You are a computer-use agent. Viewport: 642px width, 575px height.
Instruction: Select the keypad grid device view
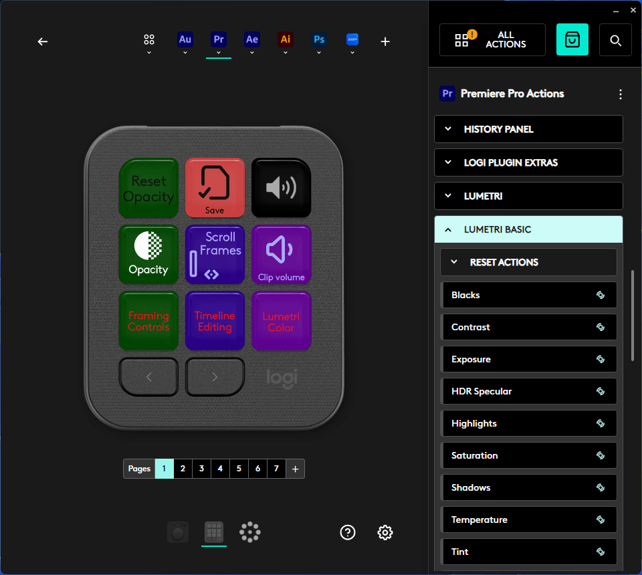(214, 532)
